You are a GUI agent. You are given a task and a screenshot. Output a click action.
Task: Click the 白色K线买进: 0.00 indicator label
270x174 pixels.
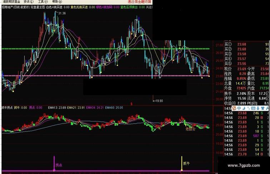(58, 7)
